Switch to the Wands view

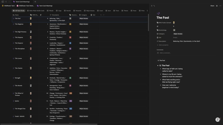(x=50, y=11)
